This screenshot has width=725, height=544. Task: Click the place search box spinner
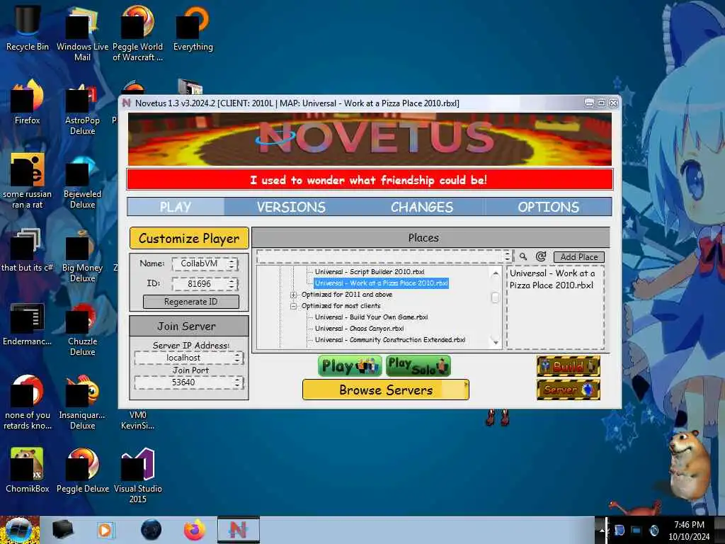click(508, 256)
